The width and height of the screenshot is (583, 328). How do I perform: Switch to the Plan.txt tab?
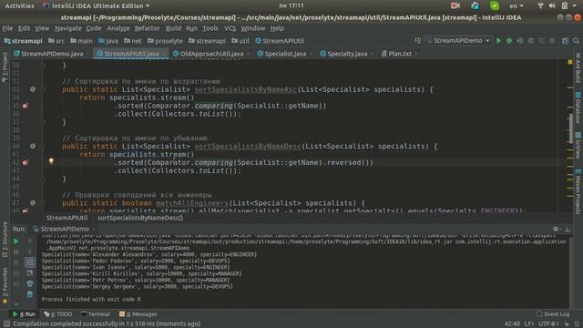coord(400,54)
